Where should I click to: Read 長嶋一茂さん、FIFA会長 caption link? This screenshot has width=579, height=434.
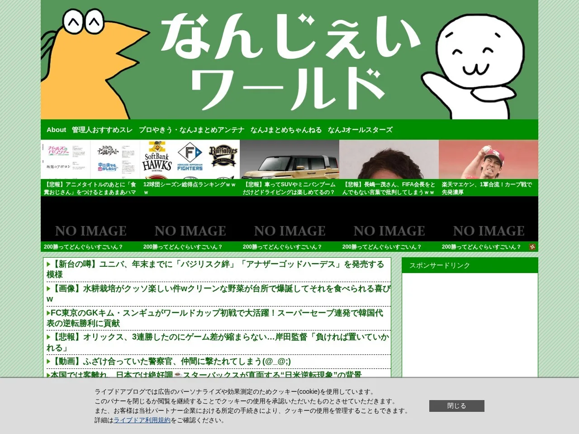389,188
